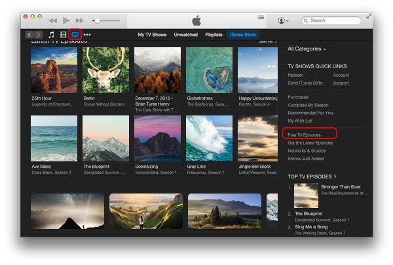Skip ahead with the fast-forward button
The width and height of the screenshot is (393, 265).
79,20
